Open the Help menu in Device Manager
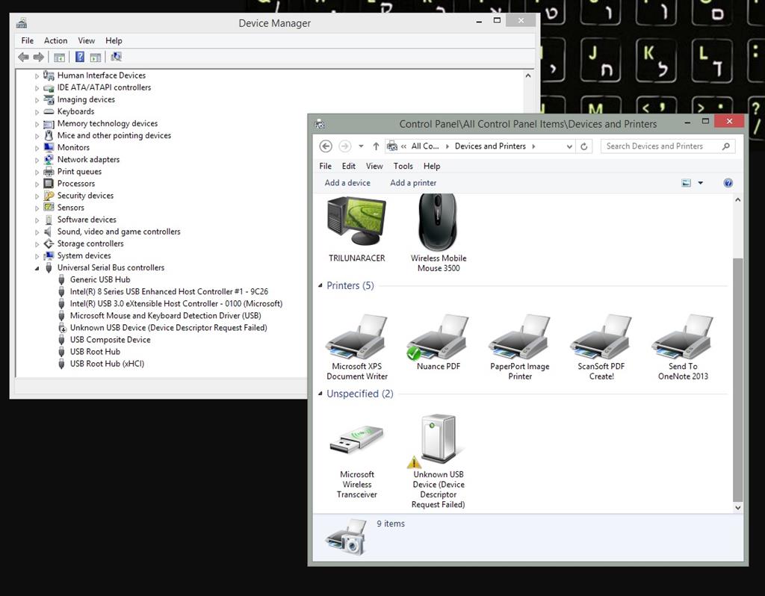 [x=114, y=40]
